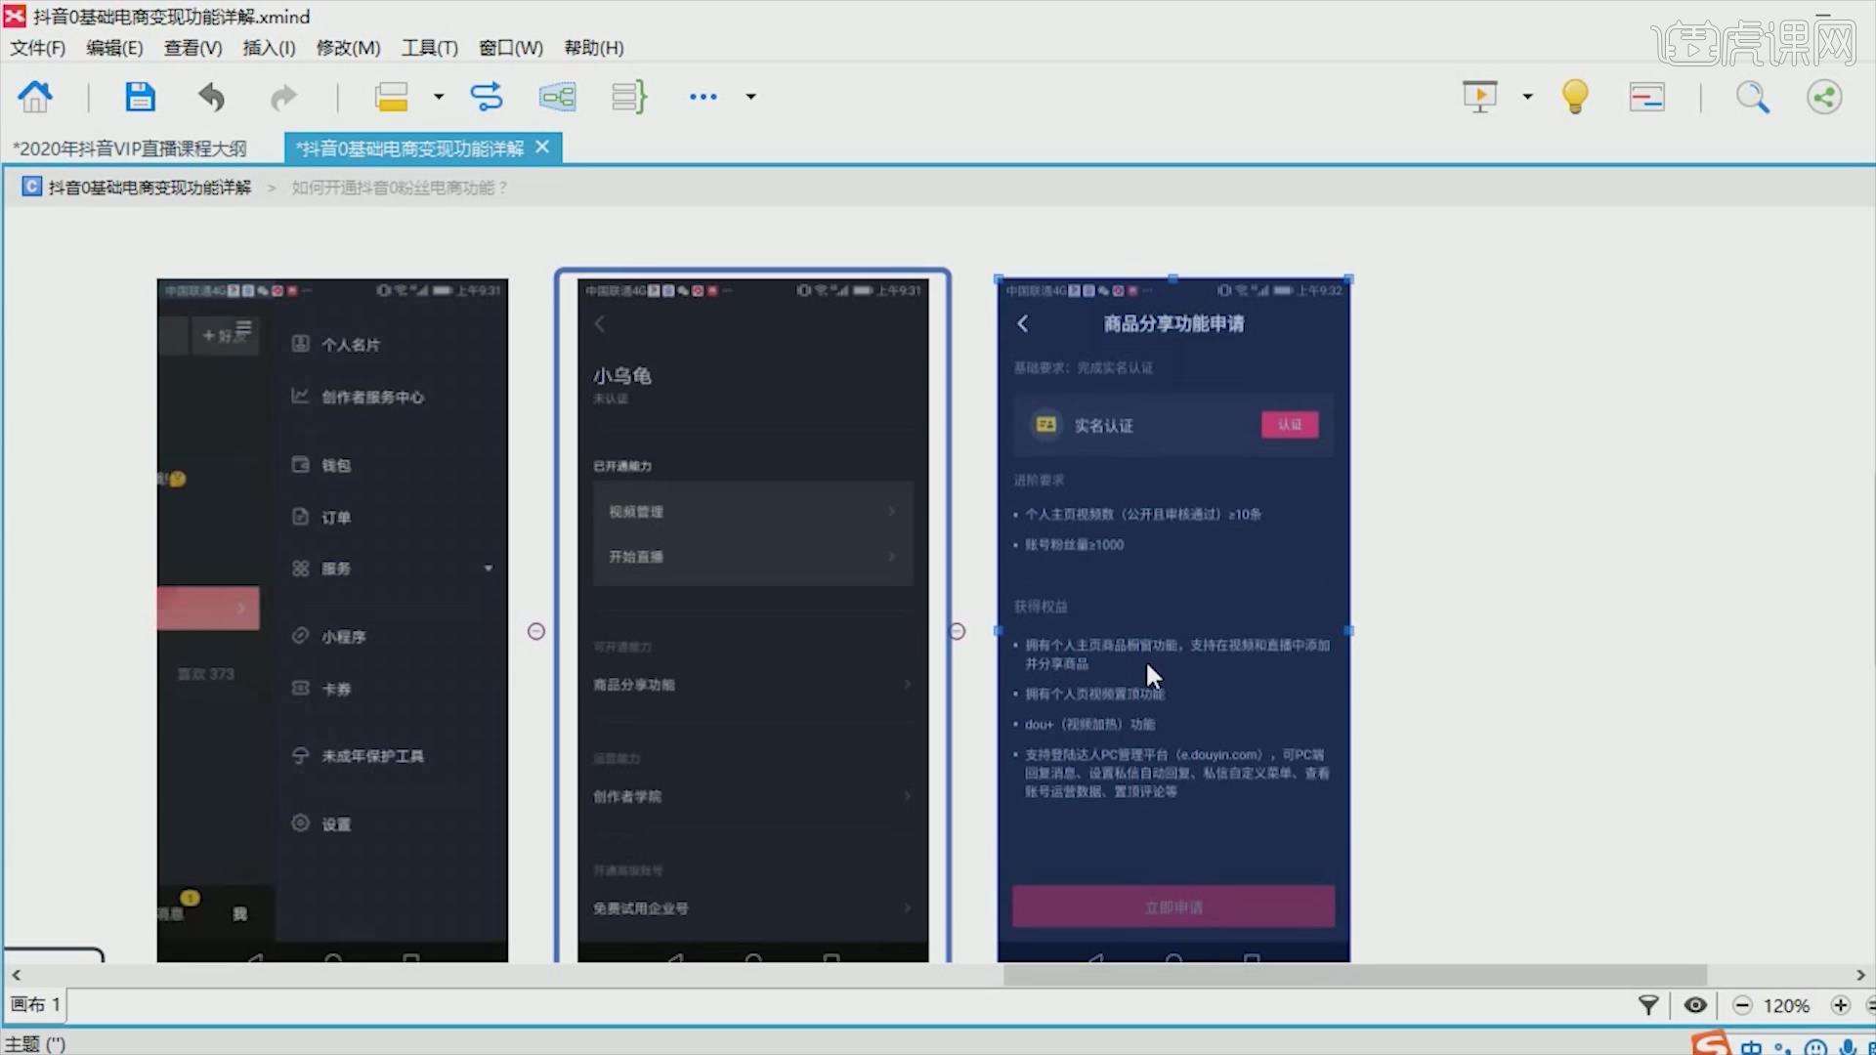Click breadcrumb 抖音0基础电商变现功能详解
This screenshot has height=1055, width=1876.
pos(150,188)
